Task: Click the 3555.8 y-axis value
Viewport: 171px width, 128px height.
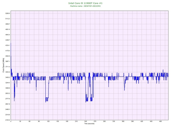Action: pyautogui.click(x=8, y=72)
